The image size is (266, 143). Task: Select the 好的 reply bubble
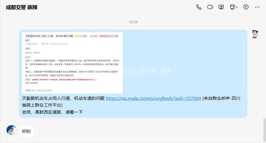[x=26, y=131]
